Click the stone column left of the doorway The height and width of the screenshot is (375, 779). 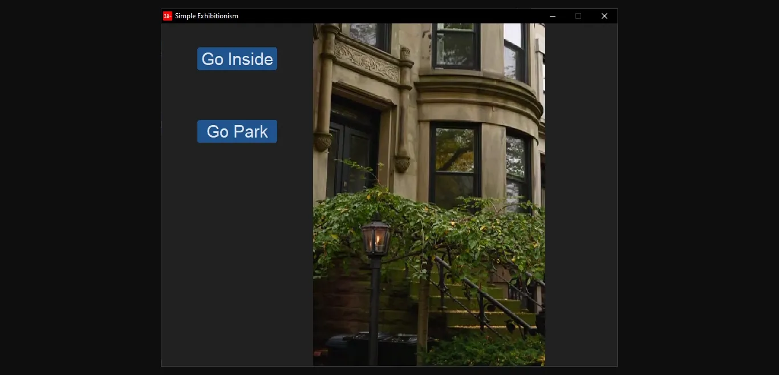324,103
